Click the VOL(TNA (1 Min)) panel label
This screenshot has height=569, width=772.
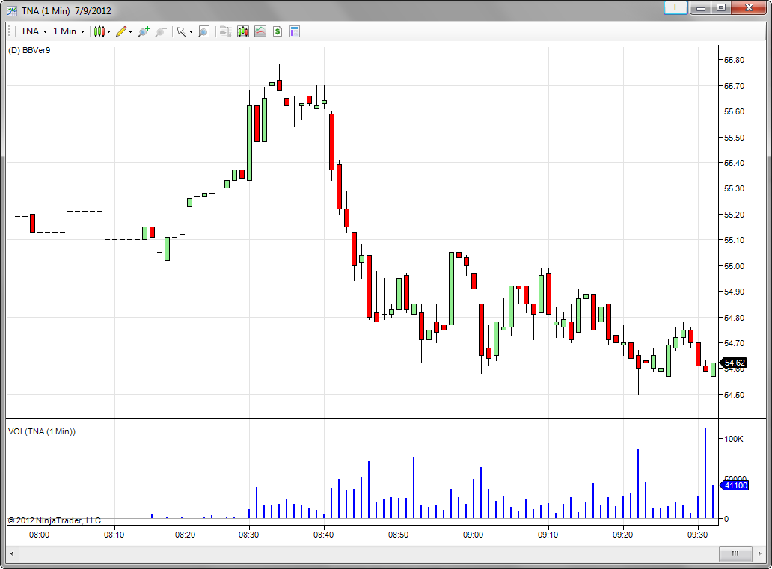(42, 431)
